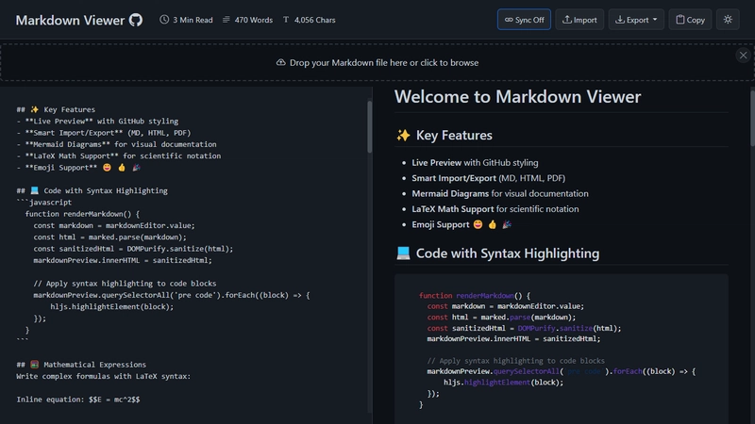Click the cloud upload icon
This screenshot has height=424, width=755.
[280, 62]
